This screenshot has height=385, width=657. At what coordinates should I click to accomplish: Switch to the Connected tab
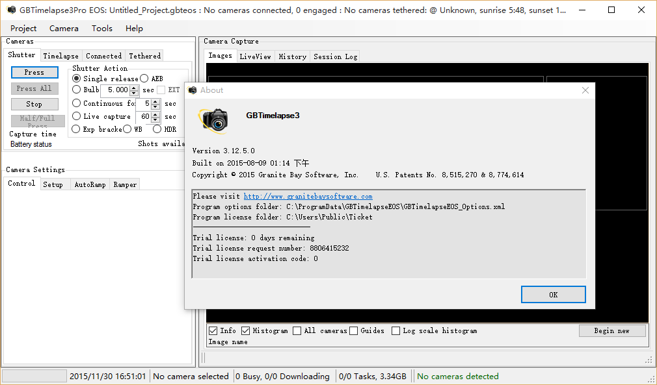(103, 56)
